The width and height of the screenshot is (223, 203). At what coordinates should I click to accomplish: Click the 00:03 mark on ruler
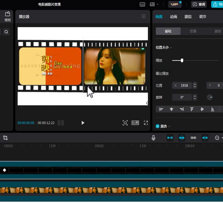click(190, 146)
